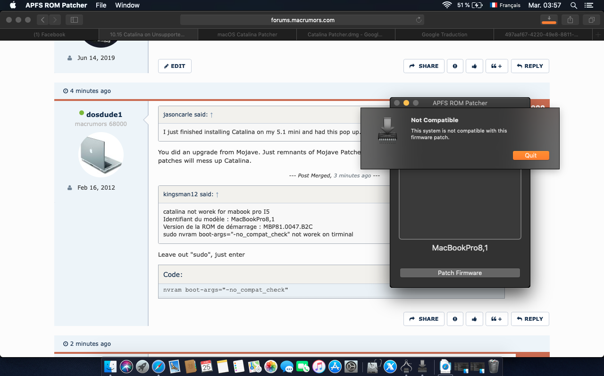Image resolution: width=604 pixels, height=376 pixels.
Task: Open Notification Center
Action: point(588,5)
